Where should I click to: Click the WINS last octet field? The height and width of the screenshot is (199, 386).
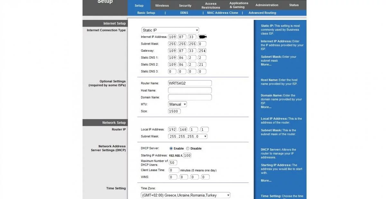[x=205, y=177]
